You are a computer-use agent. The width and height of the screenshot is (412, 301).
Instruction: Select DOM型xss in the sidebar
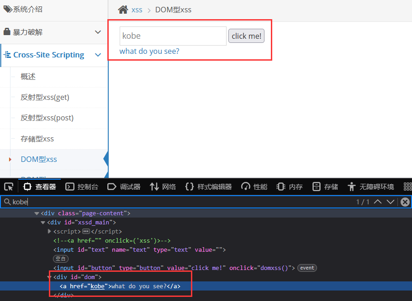coord(39,159)
